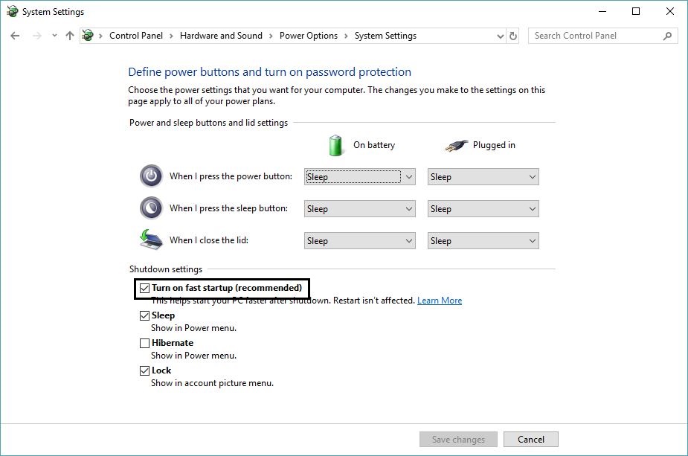Open sleep button Plugged in dropdown
Image resolution: width=688 pixels, height=456 pixels.
click(483, 209)
